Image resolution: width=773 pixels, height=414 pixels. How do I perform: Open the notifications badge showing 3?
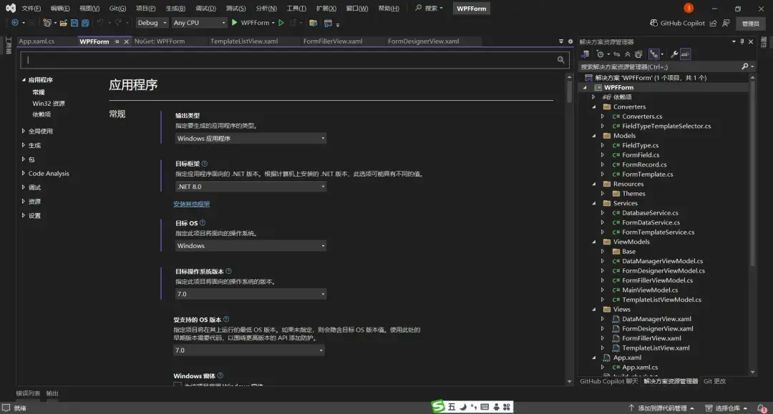[x=689, y=8]
